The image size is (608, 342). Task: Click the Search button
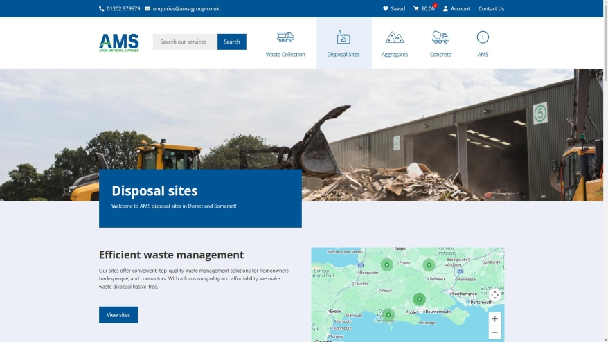point(232,42)
